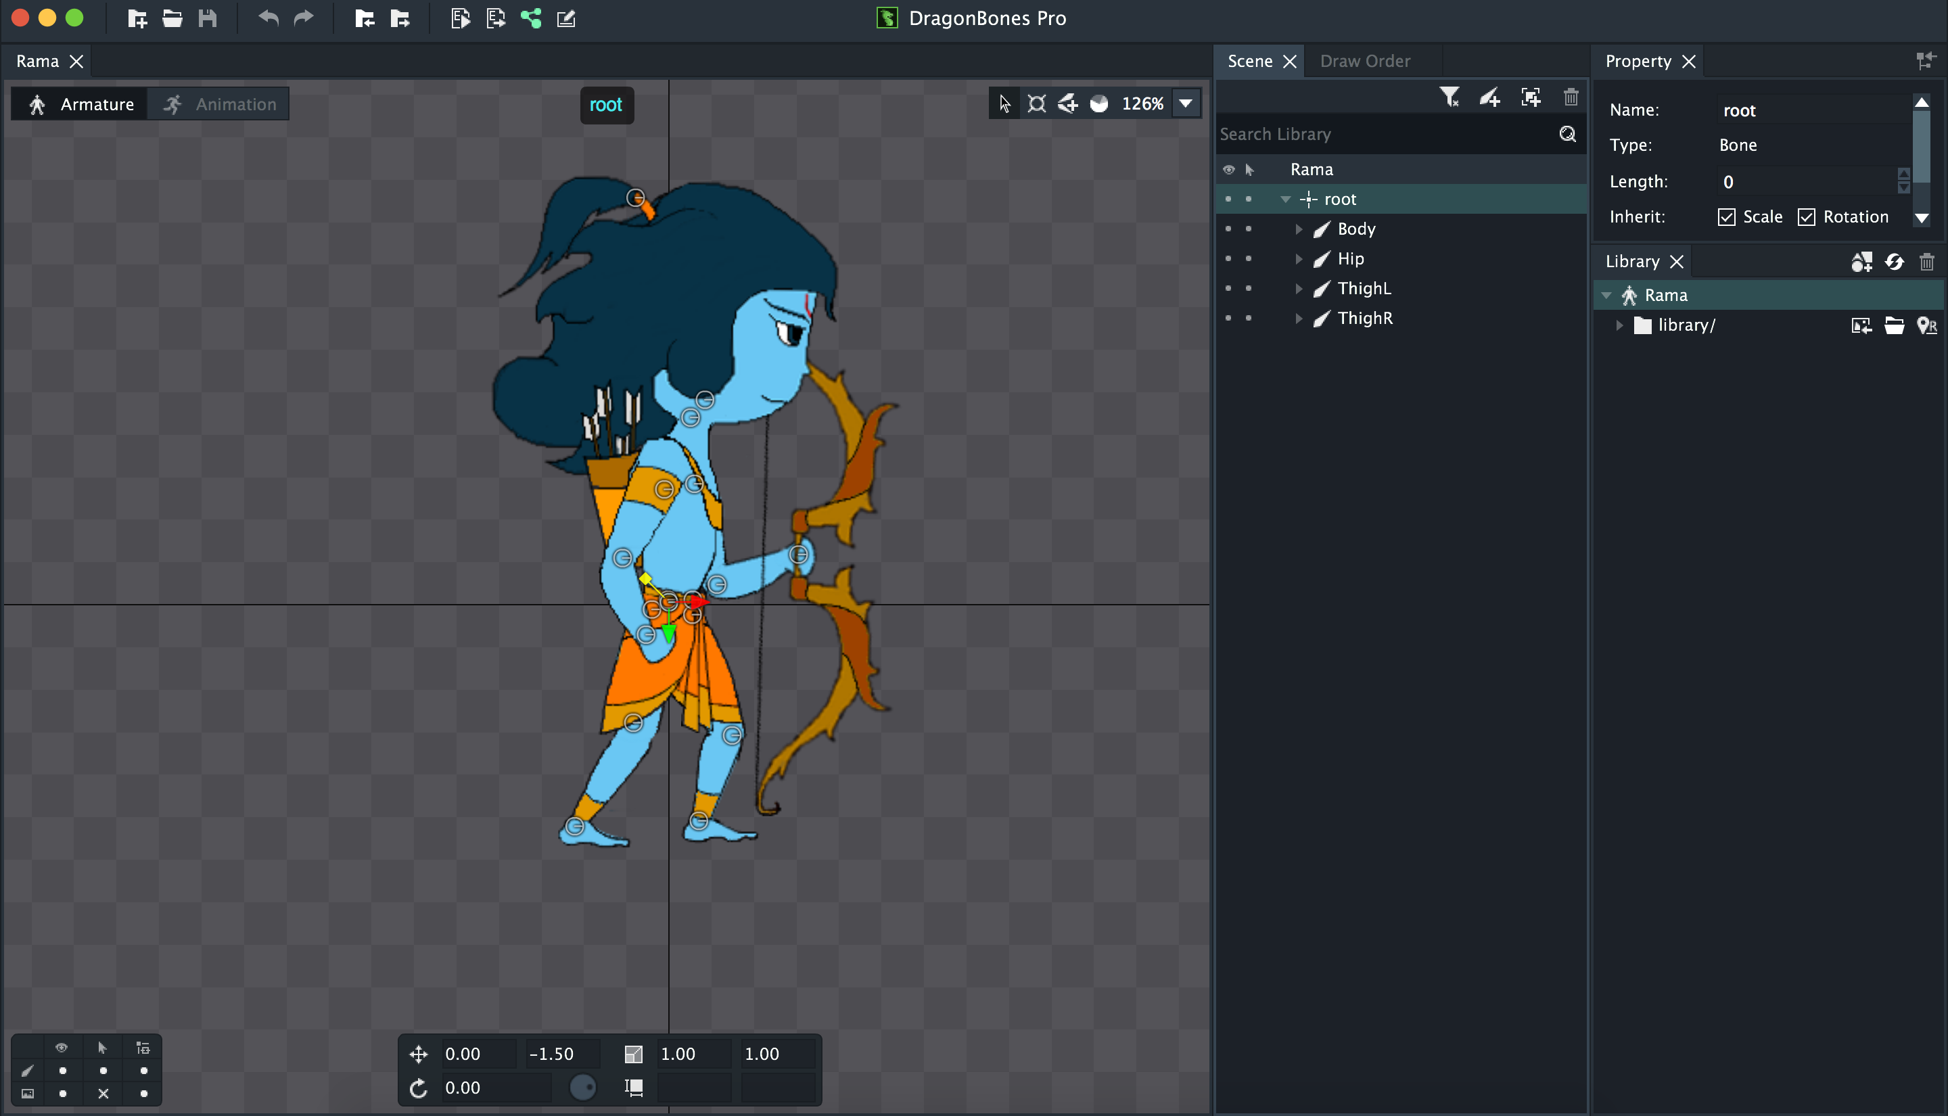Collapse Rama armature in Library panel
This screenshot has width=1948, height=1116.
1606,295
